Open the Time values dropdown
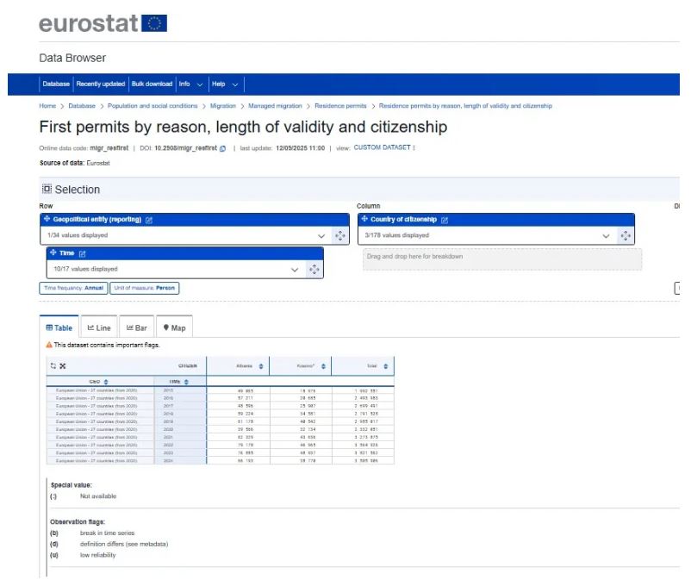 [x=296, y=269]
